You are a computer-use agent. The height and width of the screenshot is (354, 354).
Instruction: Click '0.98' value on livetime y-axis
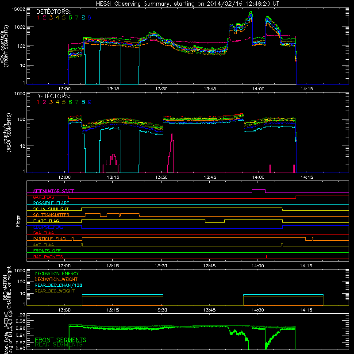(x=20, y=321)
